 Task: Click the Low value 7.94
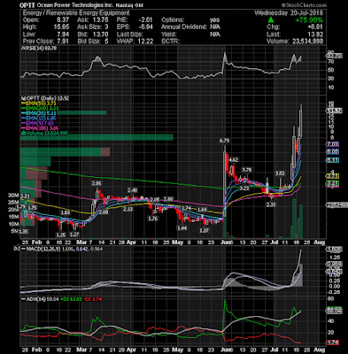tap(63, 34)
